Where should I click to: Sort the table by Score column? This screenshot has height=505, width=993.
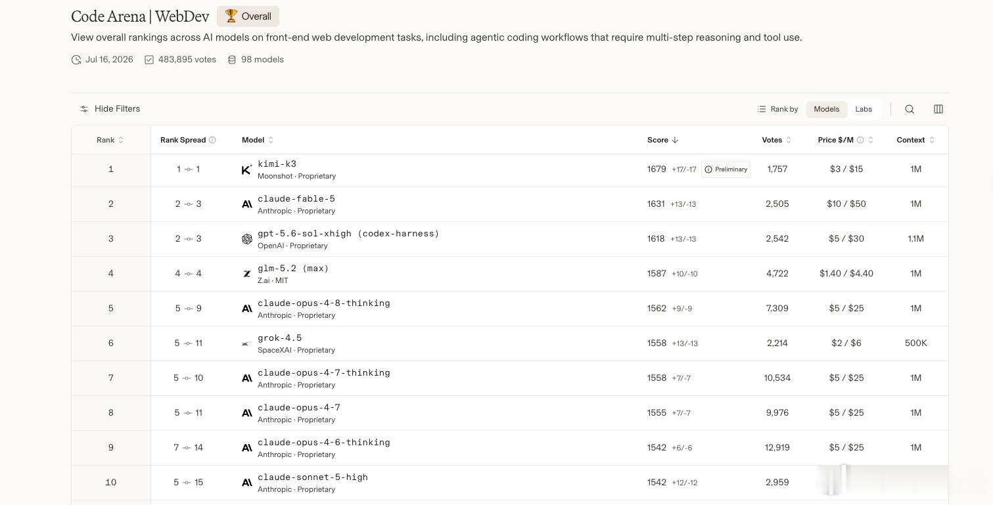(x=662, y=140)
